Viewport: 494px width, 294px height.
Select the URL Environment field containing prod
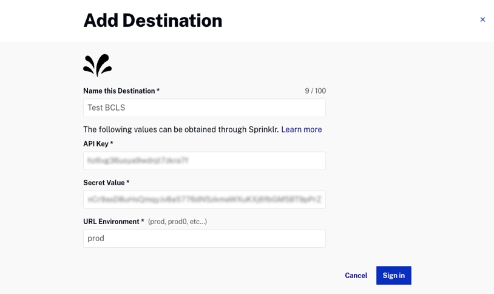pos(204,239)
